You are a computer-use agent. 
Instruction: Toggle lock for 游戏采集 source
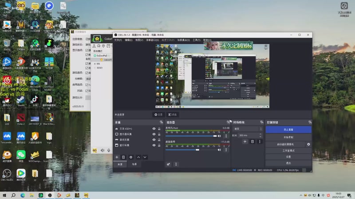click(159, 140)
